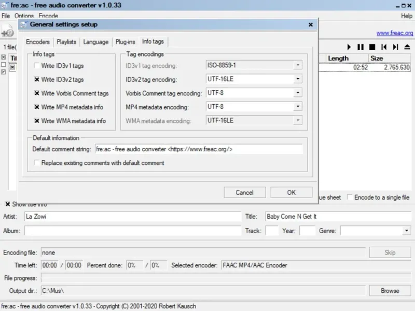Click the Size column header
Viewport: 415px width, 311px height.
[390, 58]
